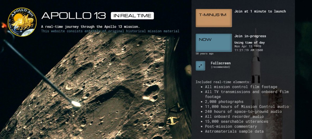This screenshot has height=139, width=312.
Task: Click 'Join at 1 minute to launch' text
Action: (260, 11)
